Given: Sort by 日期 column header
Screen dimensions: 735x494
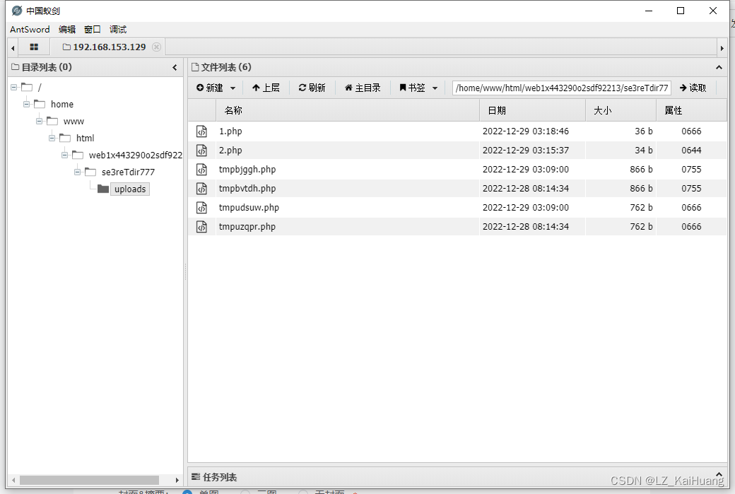Looking at the screenshot, I should click(532, 111).
